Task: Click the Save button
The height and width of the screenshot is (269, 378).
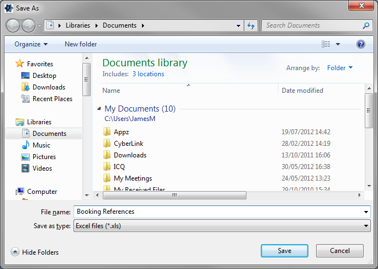Action: tap(284, 251)
